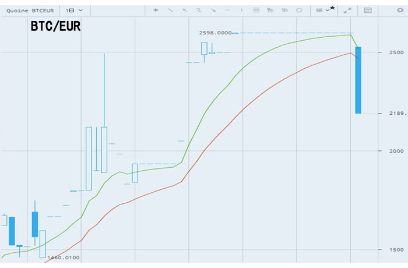The width and height of the screenshot is (408, 268).
Task: Select the pitchfork drawing tool
Action: click(x=270, y=10)
